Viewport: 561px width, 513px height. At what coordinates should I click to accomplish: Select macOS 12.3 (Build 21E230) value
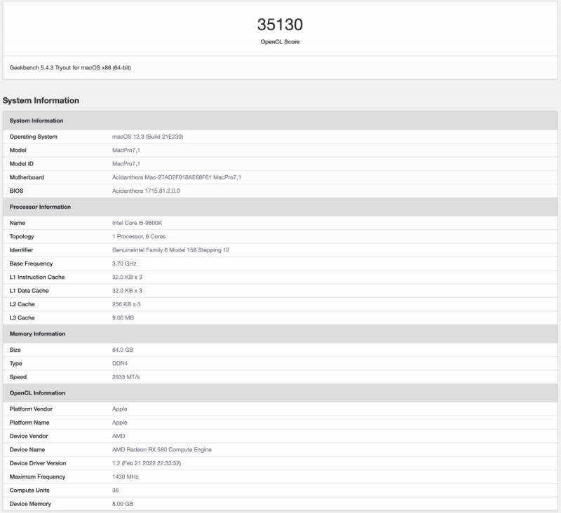147,137
